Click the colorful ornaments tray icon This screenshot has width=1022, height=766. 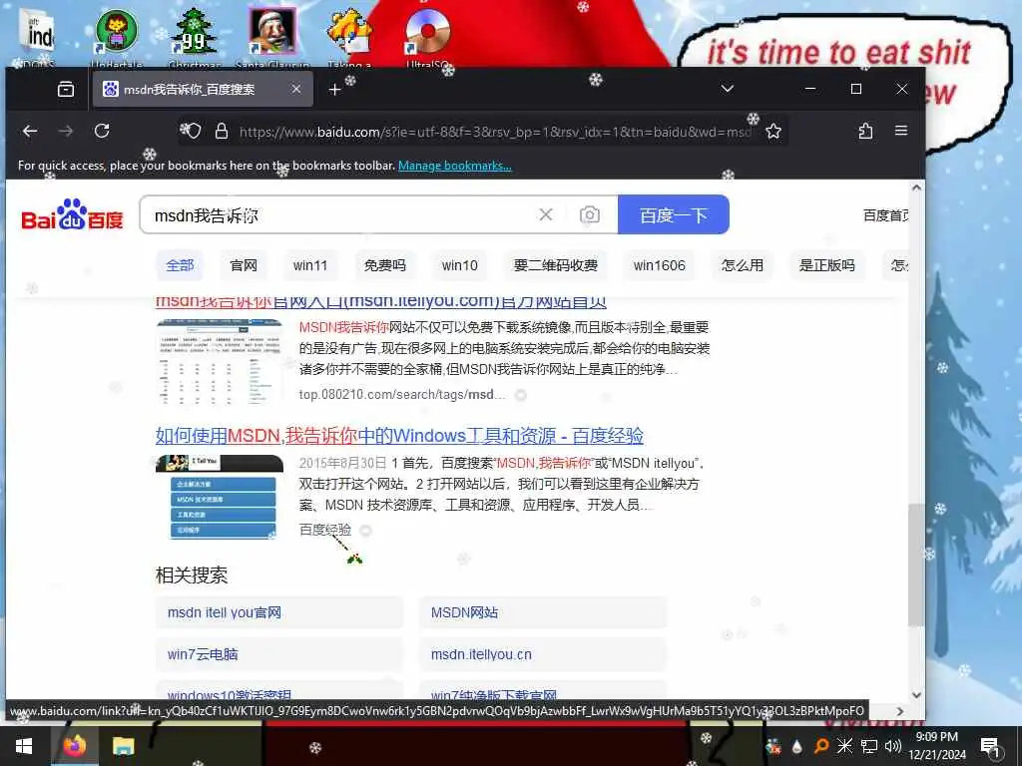point(773,746)
